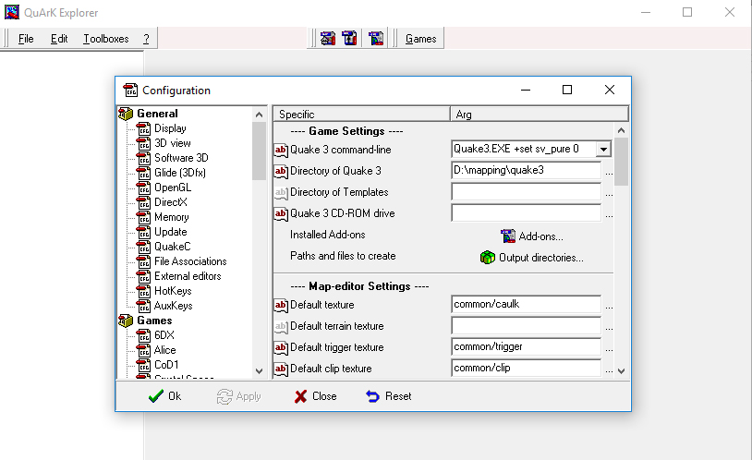This screenshot has width=752, height=460.
Task: Select the Alice game entry
Action: coord(165,350)
